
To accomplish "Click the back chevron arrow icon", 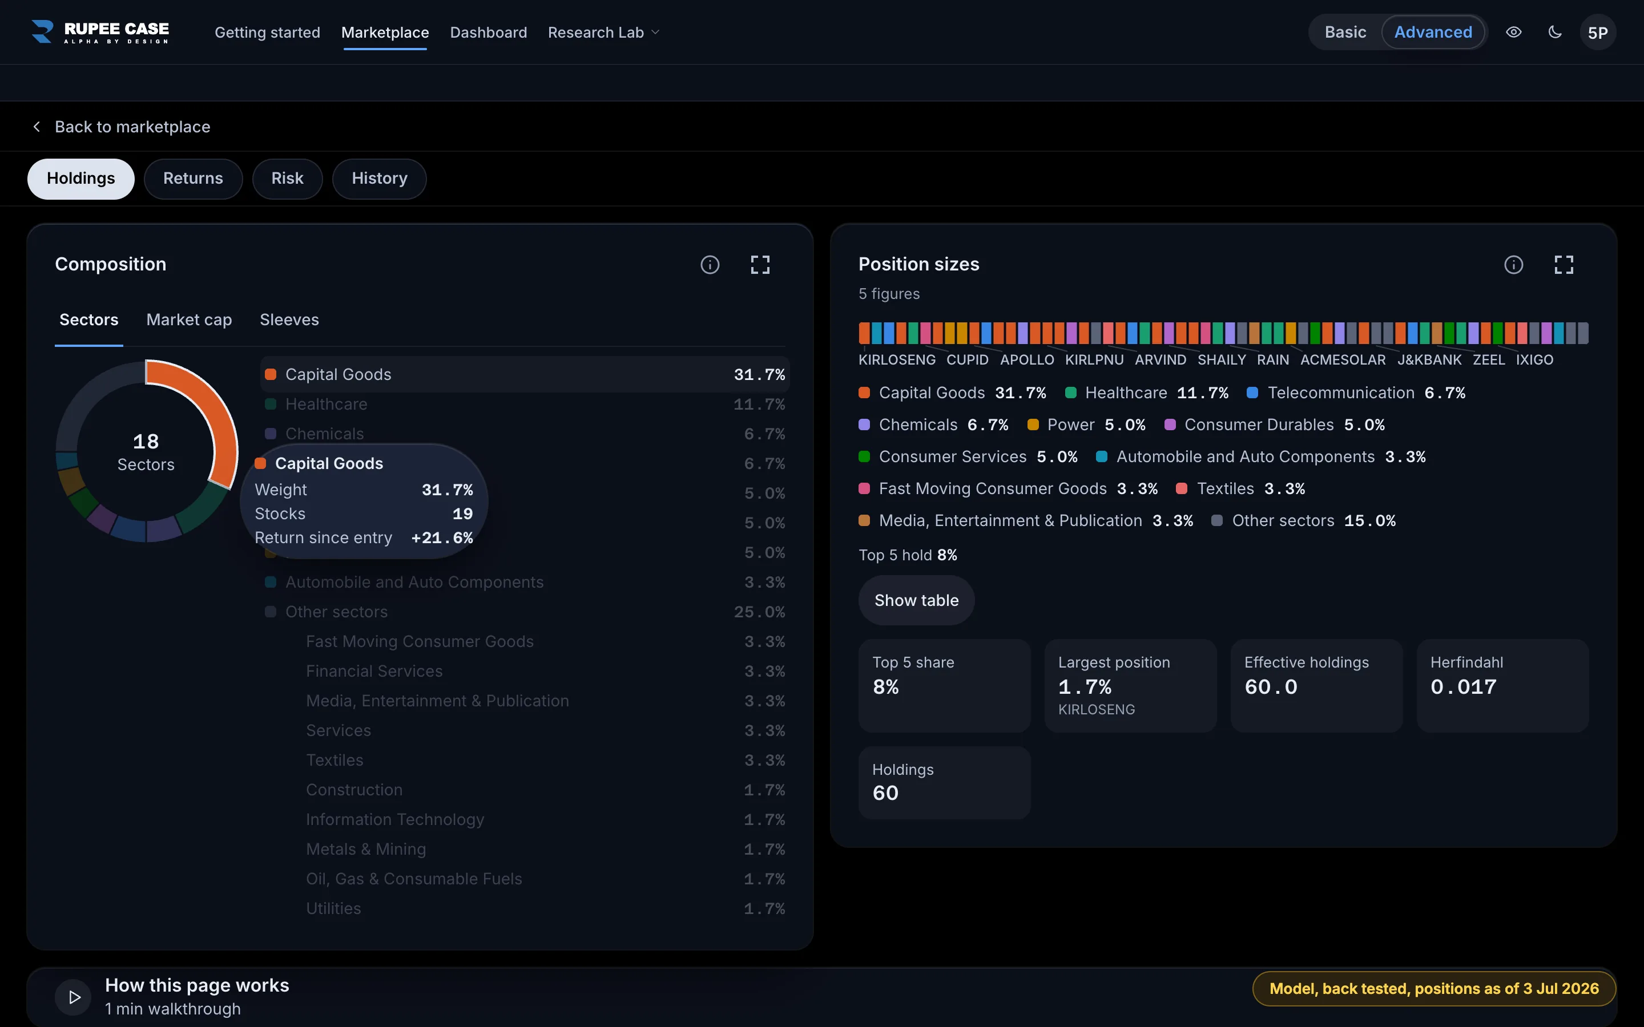I will [x=37, y=127].
